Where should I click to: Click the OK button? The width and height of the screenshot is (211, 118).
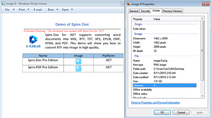[x=162, y=112]
